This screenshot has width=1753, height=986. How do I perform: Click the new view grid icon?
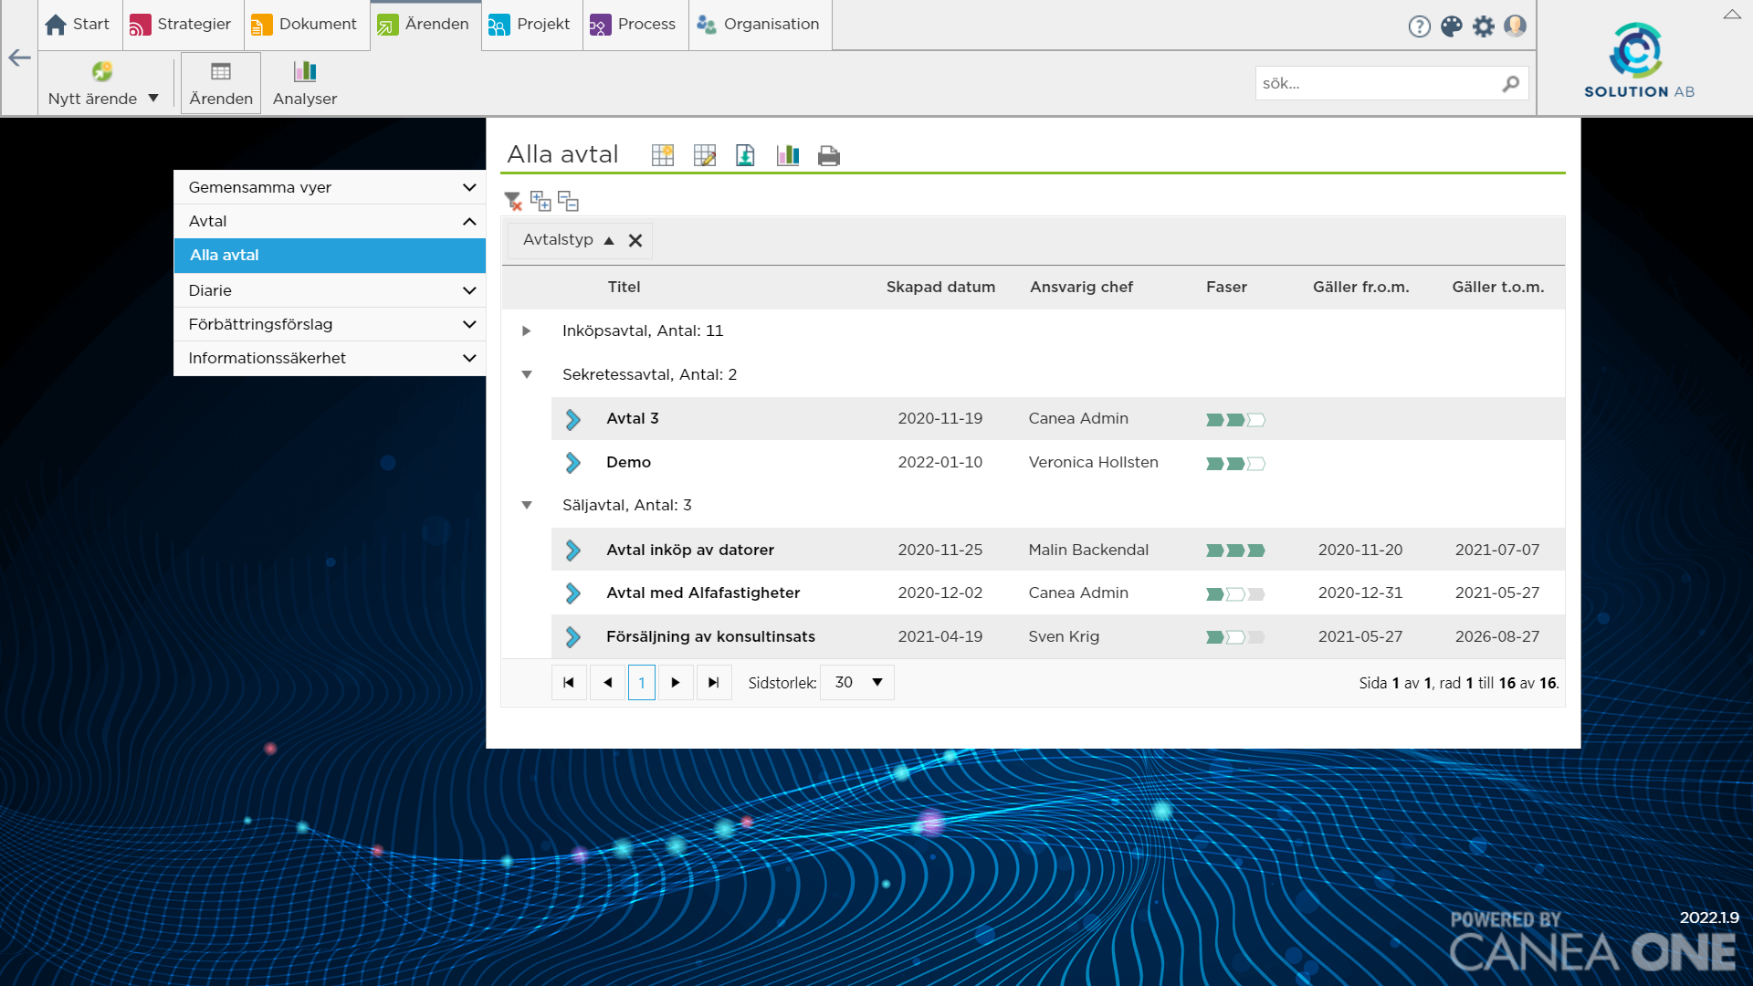663,155
